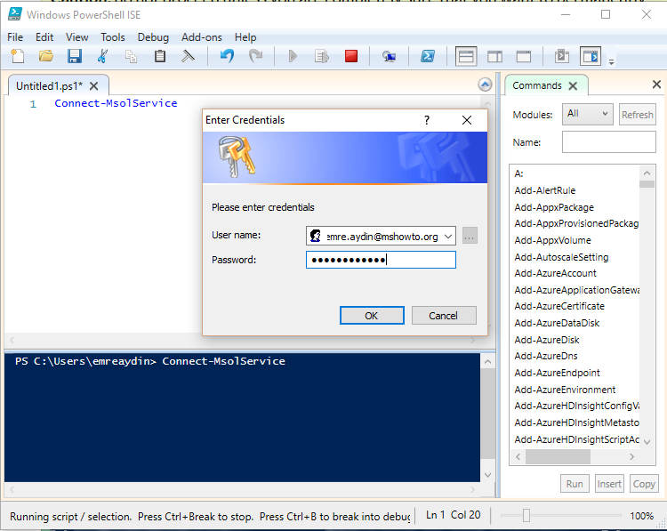Collapse the script pane with round arrow

pyautogui.click(x=485, y=84)
